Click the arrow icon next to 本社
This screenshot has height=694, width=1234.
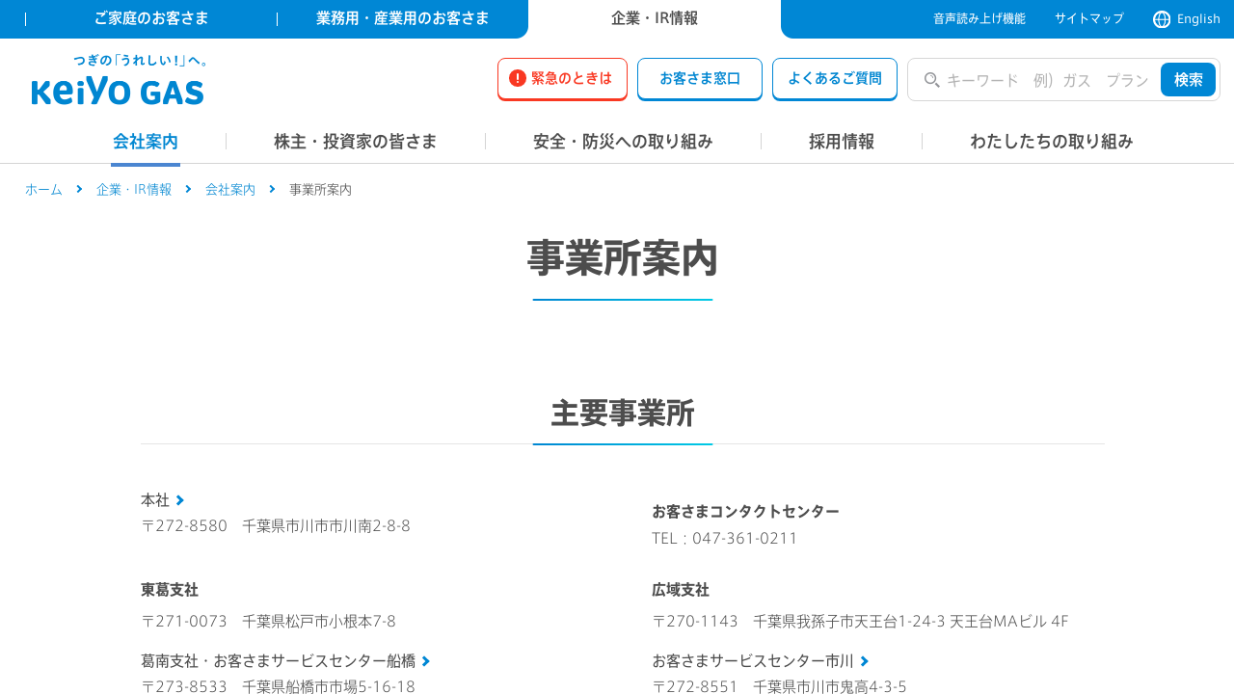click(180, 499)
